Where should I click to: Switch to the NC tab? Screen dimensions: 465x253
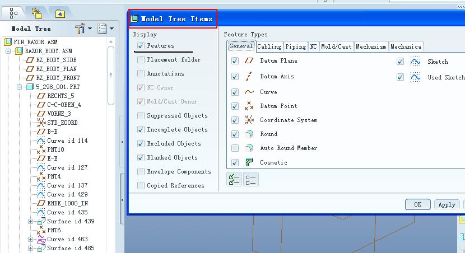(x=314, y=46)
